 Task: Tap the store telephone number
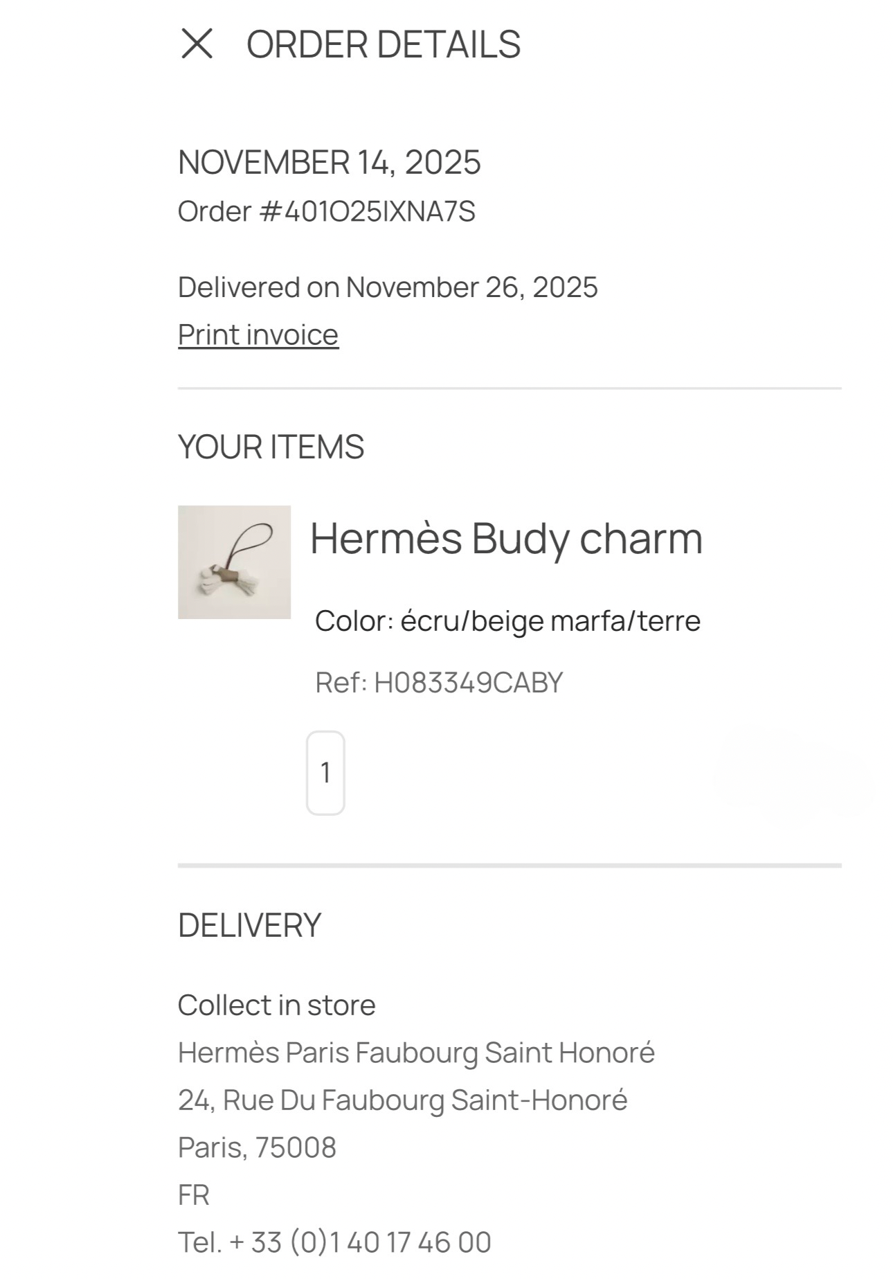[334, 1242]
